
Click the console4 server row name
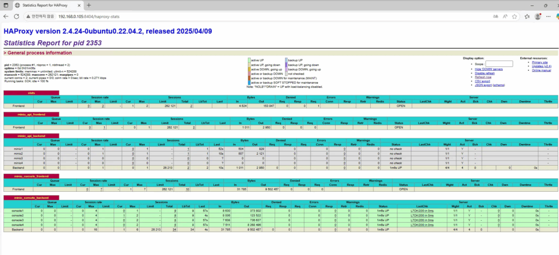18,225
